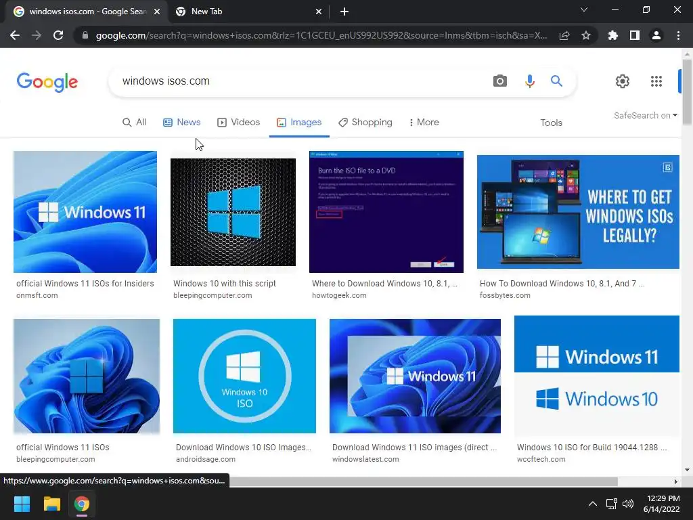Switch to the All results tab

click(x=134, y=123)
